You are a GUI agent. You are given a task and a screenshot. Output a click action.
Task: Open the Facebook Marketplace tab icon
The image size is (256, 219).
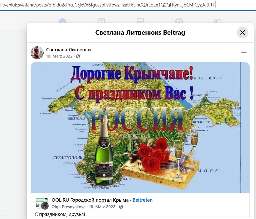[140, 21]
